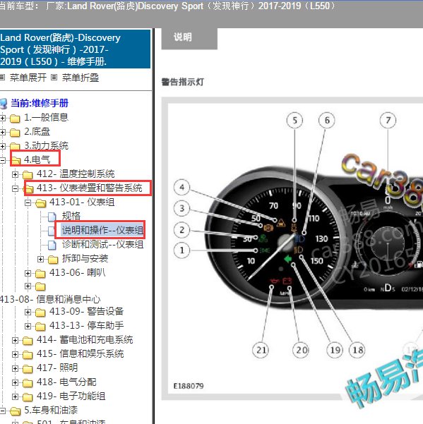The height and width of the screenshot is (424, 423).
Task: Click the 拆卸与安装 folder icon
Action: click(53, 260)
